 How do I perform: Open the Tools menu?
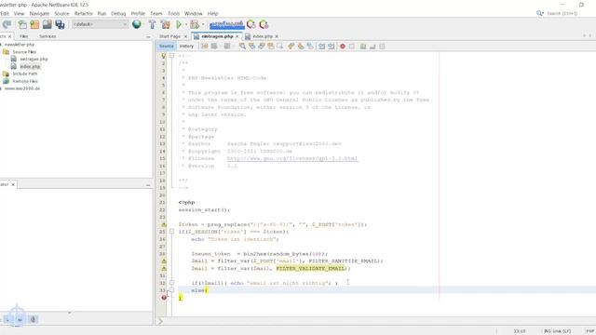(x=174, y=13)
